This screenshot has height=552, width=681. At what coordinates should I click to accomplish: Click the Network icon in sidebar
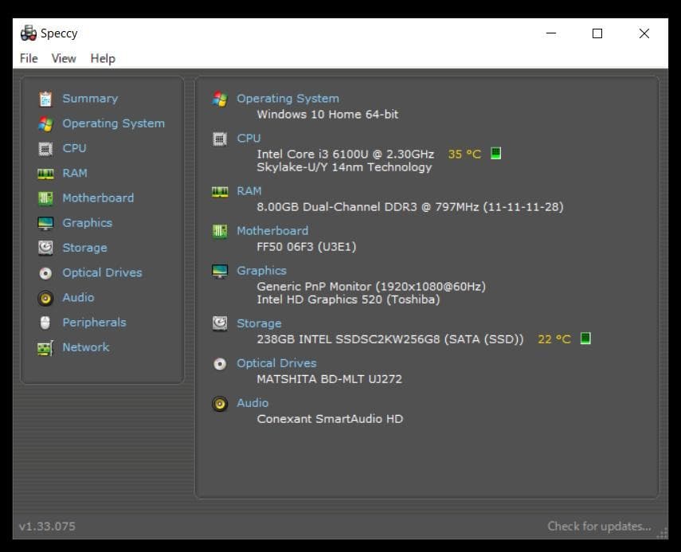tap(46, 348)
